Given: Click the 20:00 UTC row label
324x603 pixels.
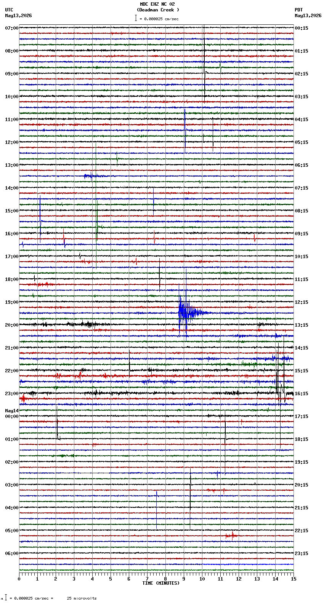Looking at the screenshot, I should [12, 325].
